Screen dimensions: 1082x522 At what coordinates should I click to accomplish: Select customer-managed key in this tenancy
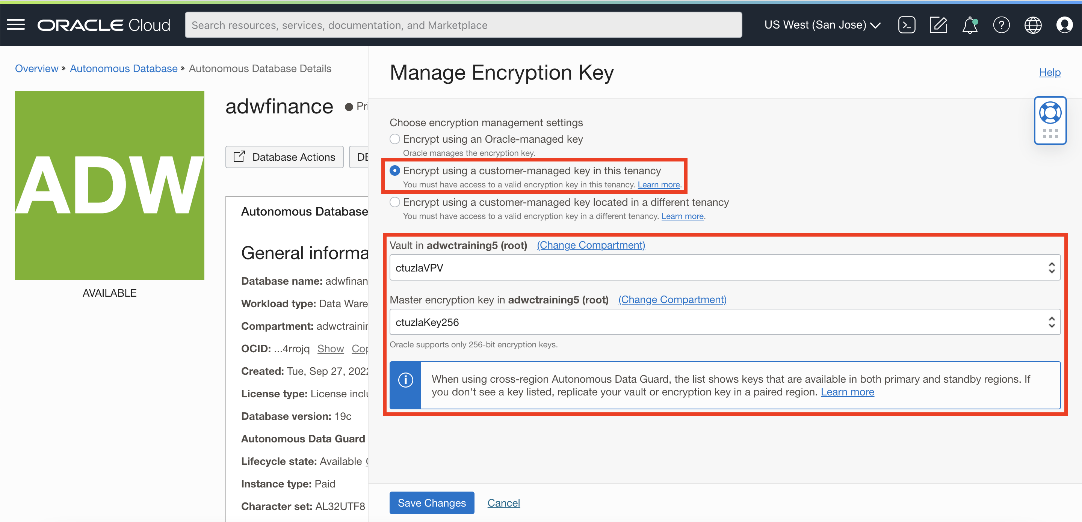pos(395,170)
